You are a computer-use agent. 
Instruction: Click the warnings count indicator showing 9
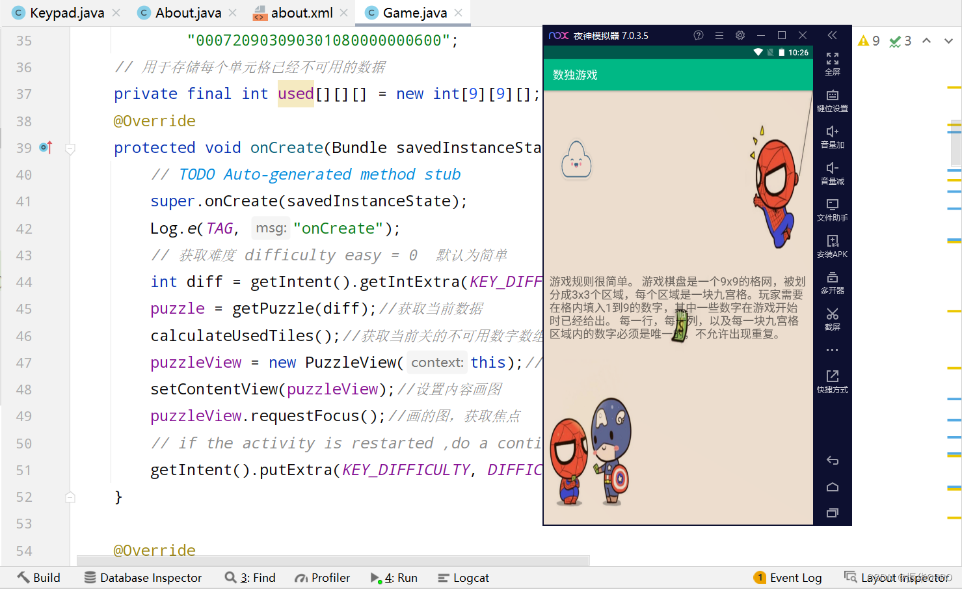(869, 41)
